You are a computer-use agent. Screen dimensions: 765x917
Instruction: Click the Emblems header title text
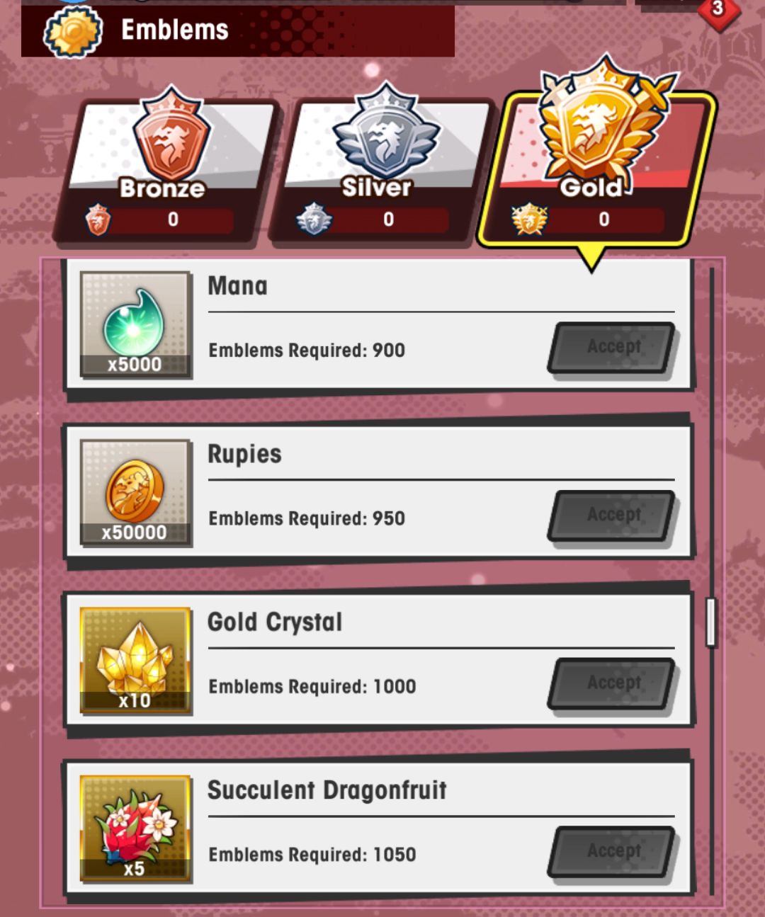tap(175, 30)
